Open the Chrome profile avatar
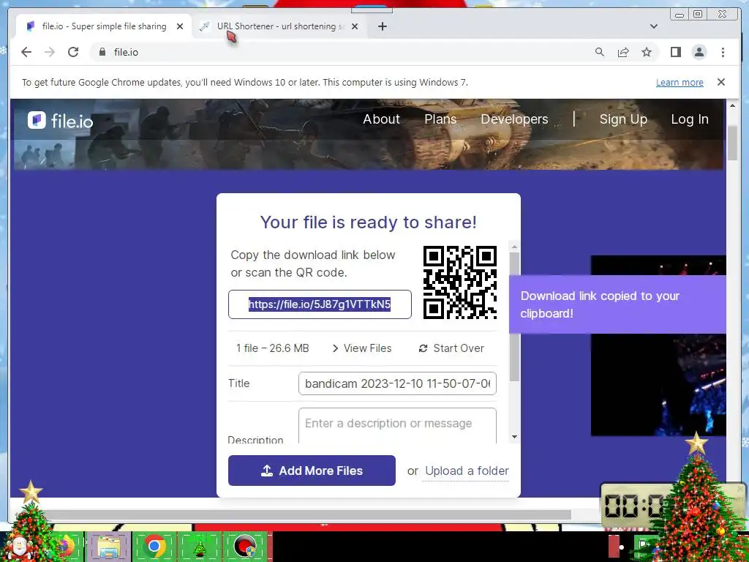The height and width of the screenshot is (562, 749). pos(699,52)
